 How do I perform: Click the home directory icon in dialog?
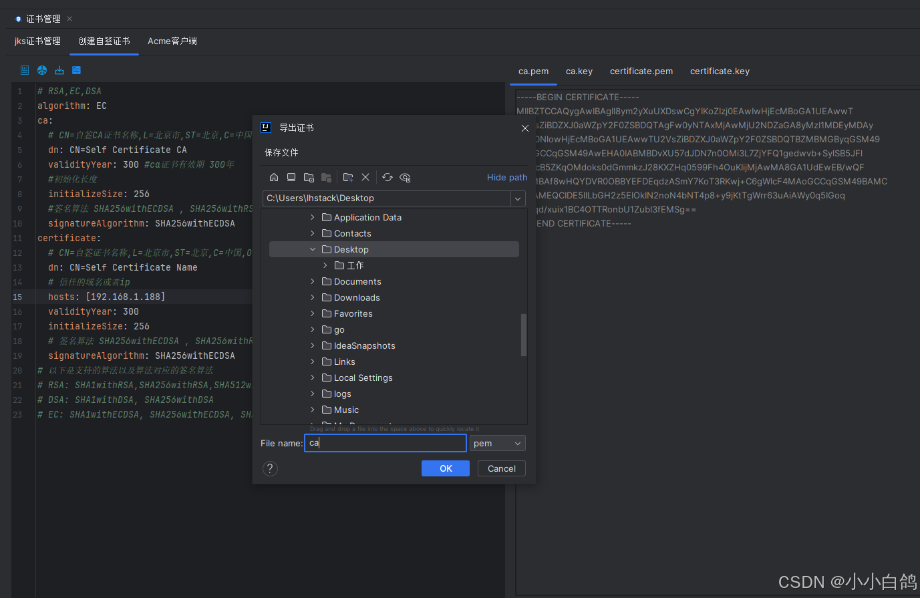274,177
